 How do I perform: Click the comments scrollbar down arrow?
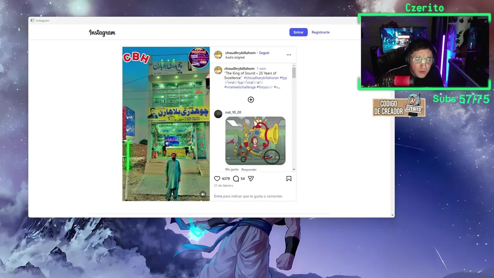coord(294,170)
